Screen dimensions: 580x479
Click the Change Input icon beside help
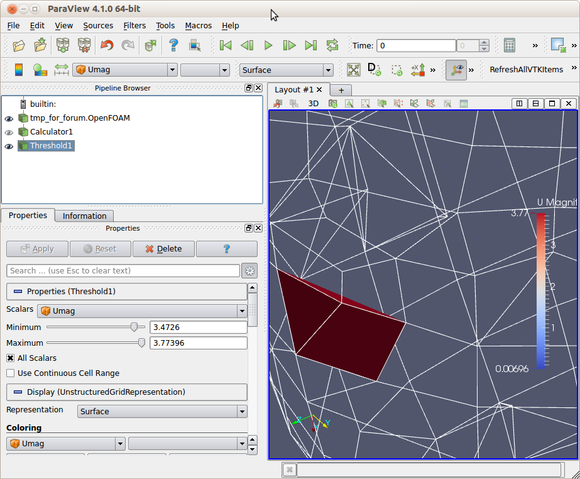click(195, 45)
